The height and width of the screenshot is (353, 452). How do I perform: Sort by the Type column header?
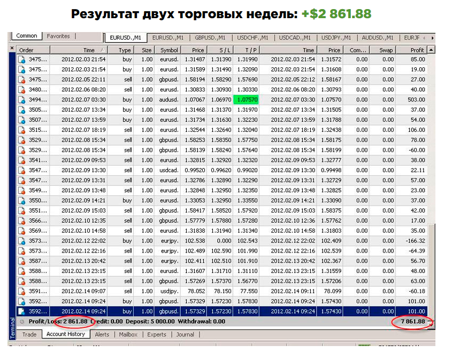[121, 50]
